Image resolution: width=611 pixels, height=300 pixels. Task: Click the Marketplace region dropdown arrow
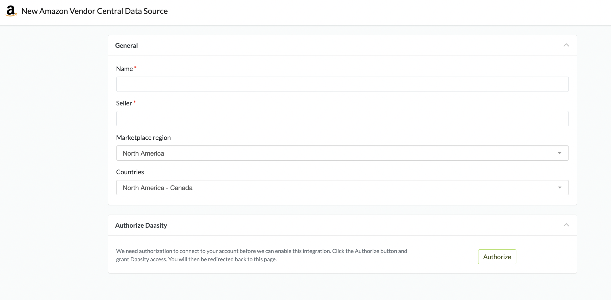point(559,153)
